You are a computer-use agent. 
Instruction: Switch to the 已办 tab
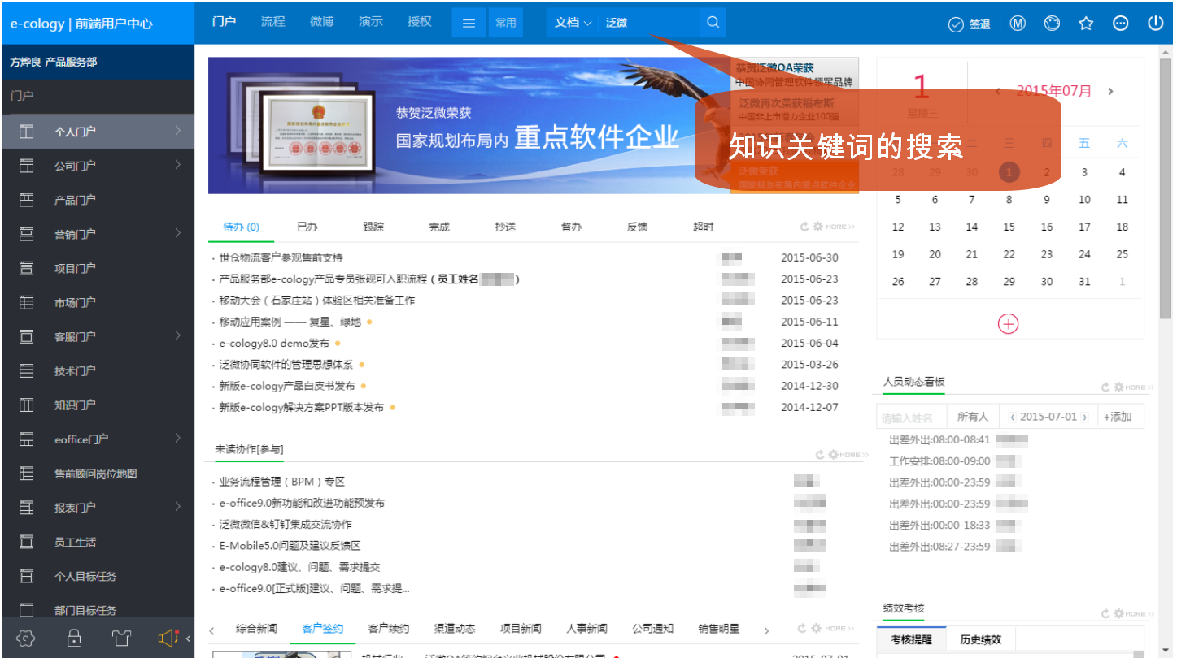click(x=307, y=227)
